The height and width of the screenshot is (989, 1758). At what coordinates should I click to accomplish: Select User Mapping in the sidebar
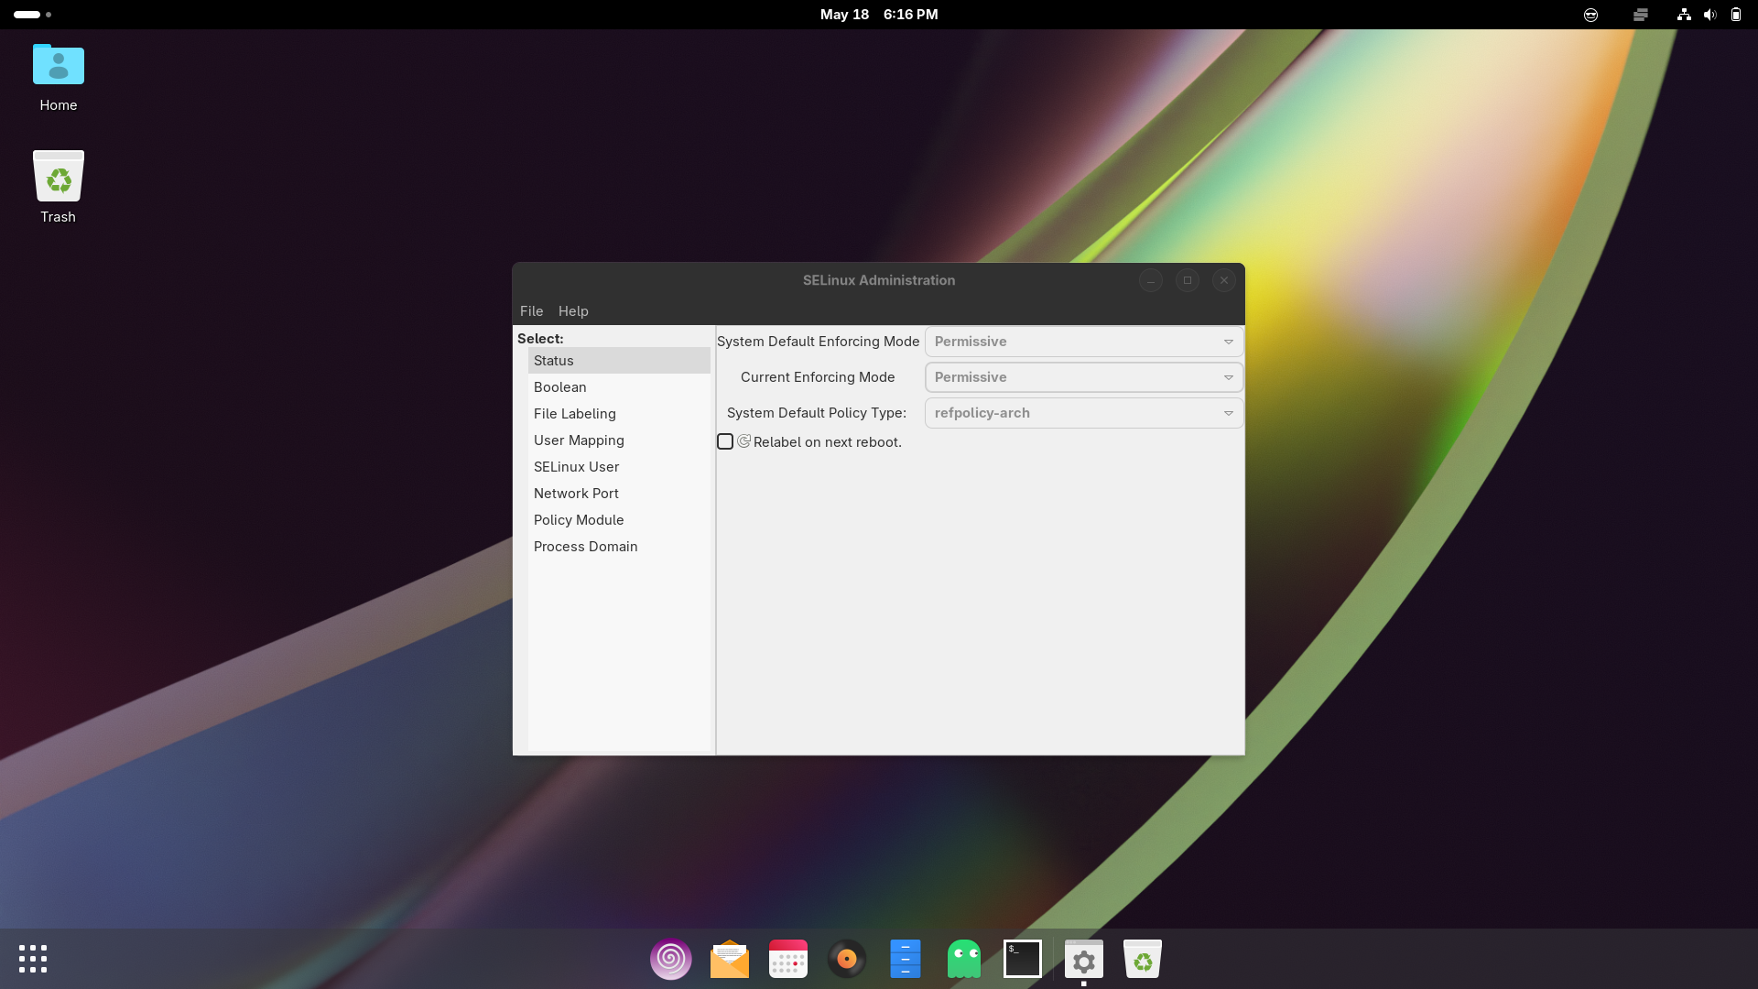(x=619, y=440)
